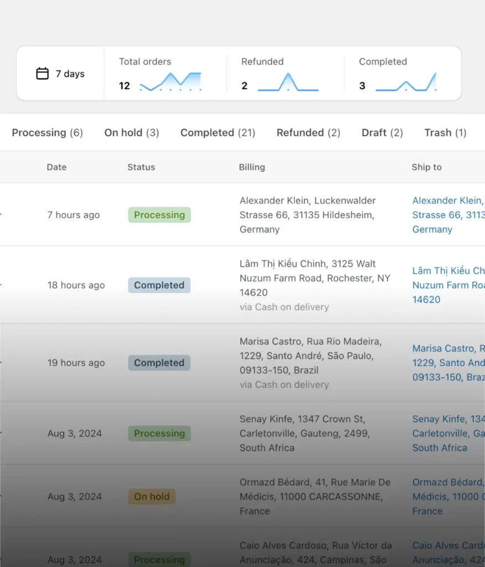This screenshot has width=485, height=567.
Task: Open the Trash (1) tab
Action: coord(445,133)
